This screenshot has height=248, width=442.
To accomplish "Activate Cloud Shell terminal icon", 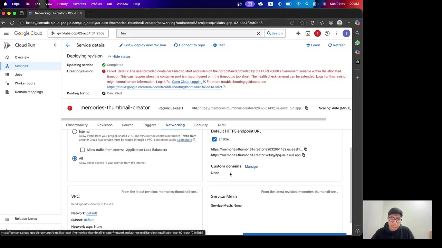I will [308, 33].
